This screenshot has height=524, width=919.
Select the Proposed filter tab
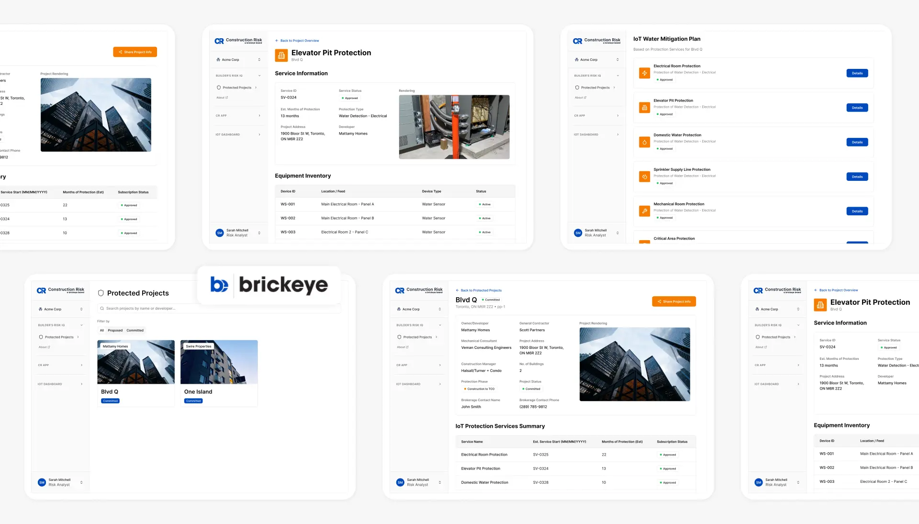tap(115, 330)
